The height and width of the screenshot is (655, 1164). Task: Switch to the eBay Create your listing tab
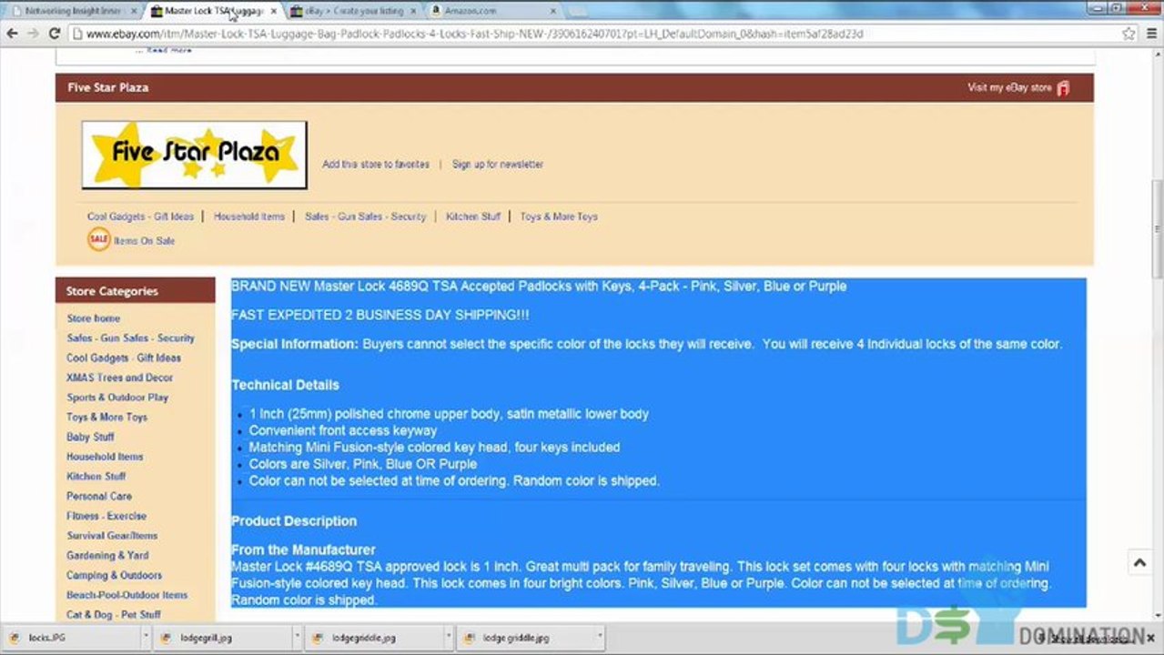click(x=352, y=11)
